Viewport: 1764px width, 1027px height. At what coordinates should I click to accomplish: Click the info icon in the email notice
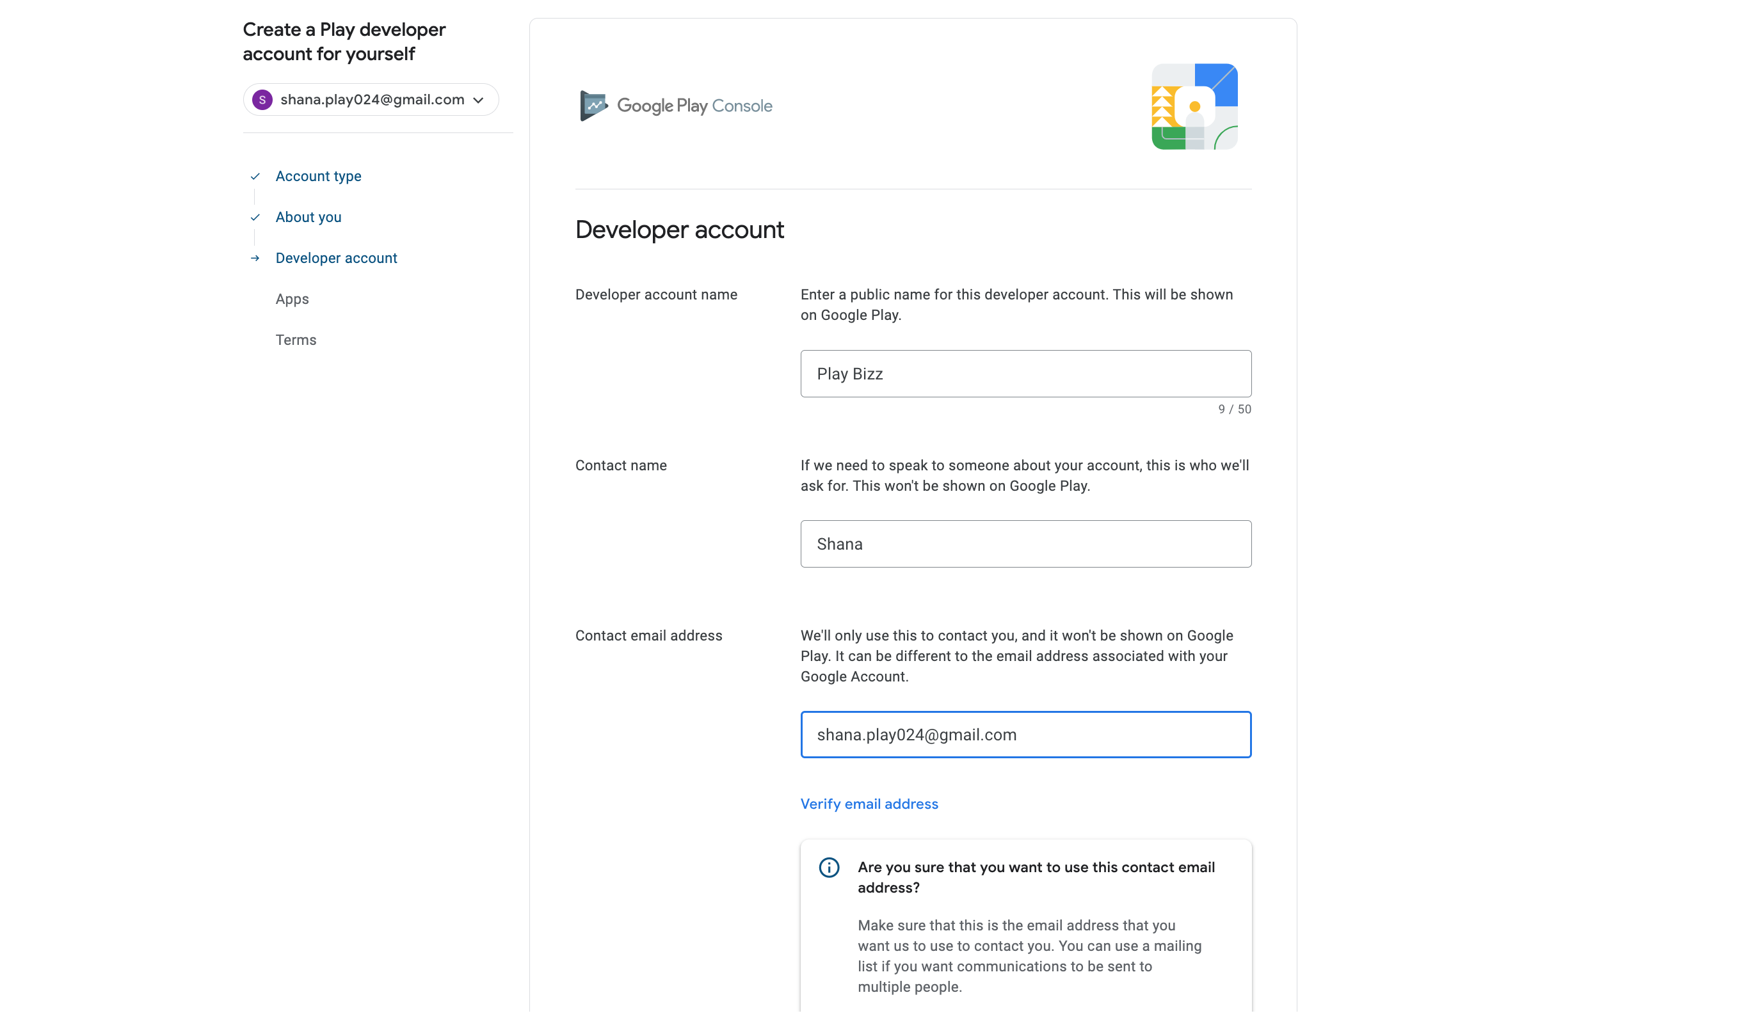(x=829, y=868)
